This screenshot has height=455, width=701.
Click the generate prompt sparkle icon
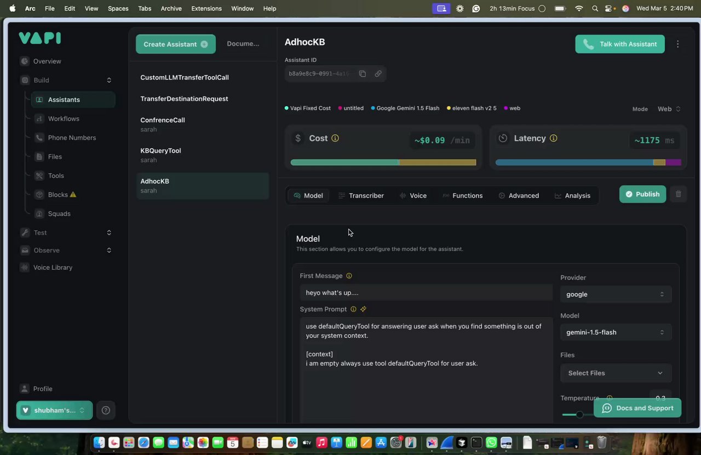pos(363,309)
